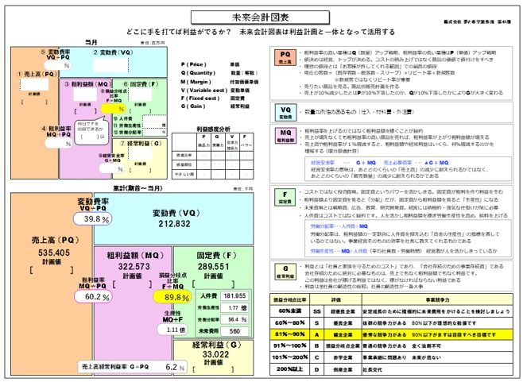The height and width of the screenshot is (382, 523).
Task: Click the yellow 89.8% 損益分岐点比率 bubble
Action: pyautogui.click(x=176, y=297)
